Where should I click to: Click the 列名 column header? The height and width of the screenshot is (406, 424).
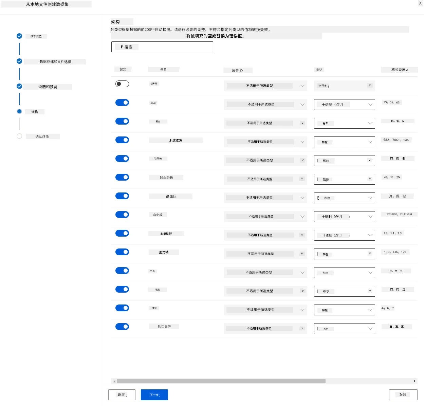point(164,70)
